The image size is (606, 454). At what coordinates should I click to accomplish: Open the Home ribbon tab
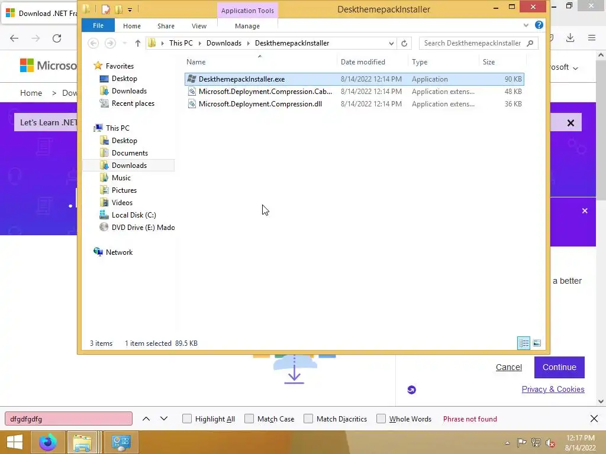tap(132, 26)
